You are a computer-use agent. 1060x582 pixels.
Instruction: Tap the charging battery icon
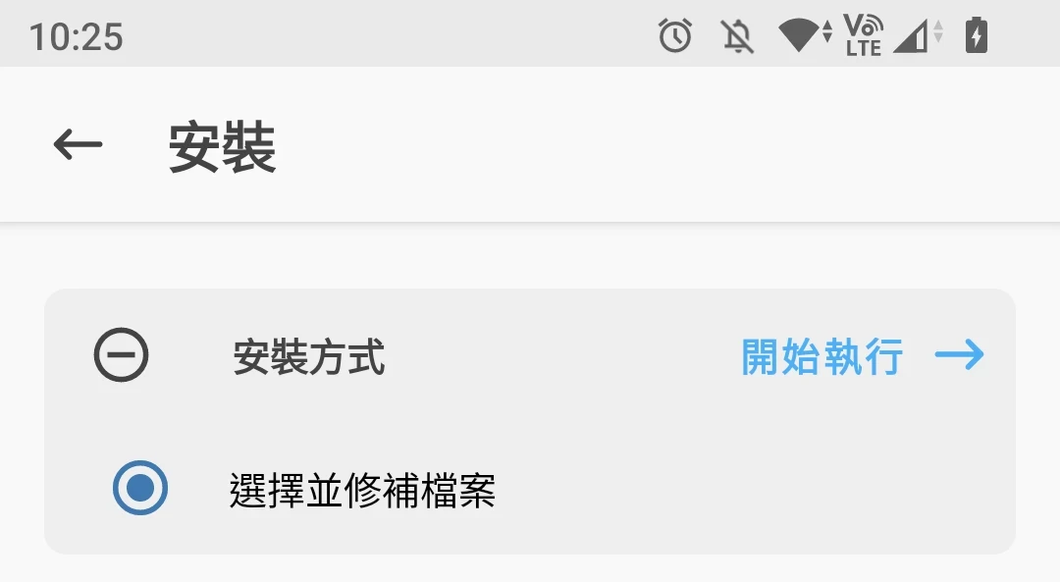point(977,35)
